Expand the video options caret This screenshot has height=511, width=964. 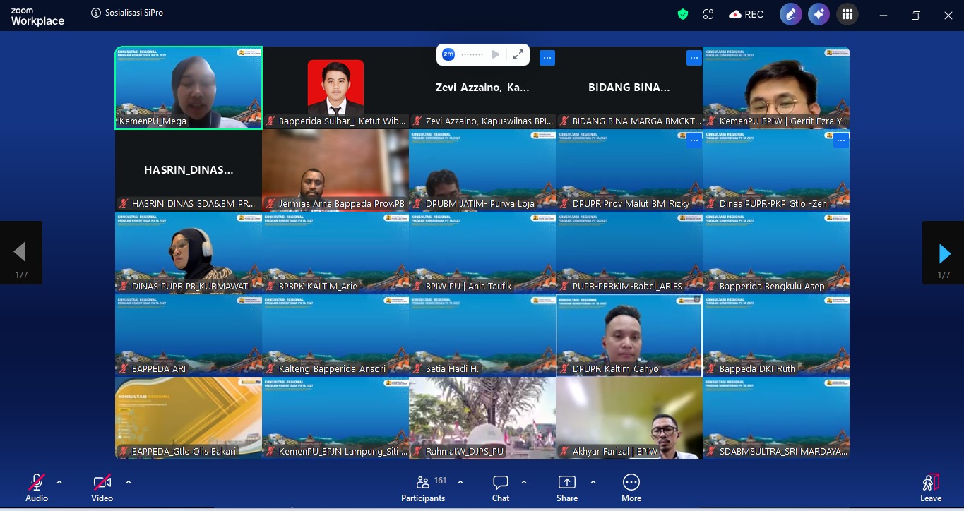coord(129,482)
